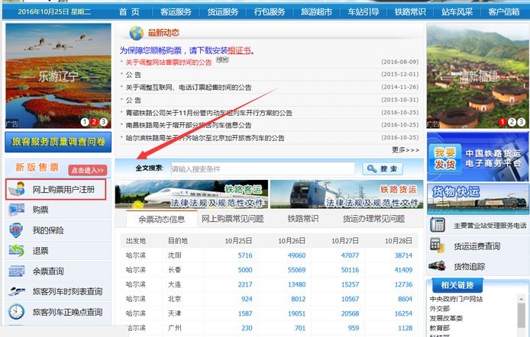Click the telephone icon for service hotline
The width and height of the screenshot is (530, 337).
(x=438, y=225)
